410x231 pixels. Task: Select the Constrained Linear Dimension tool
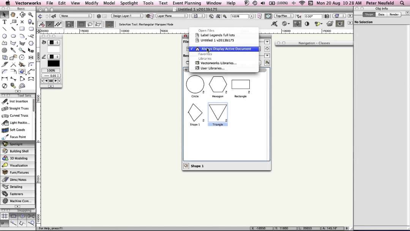(x=5, y=79)
